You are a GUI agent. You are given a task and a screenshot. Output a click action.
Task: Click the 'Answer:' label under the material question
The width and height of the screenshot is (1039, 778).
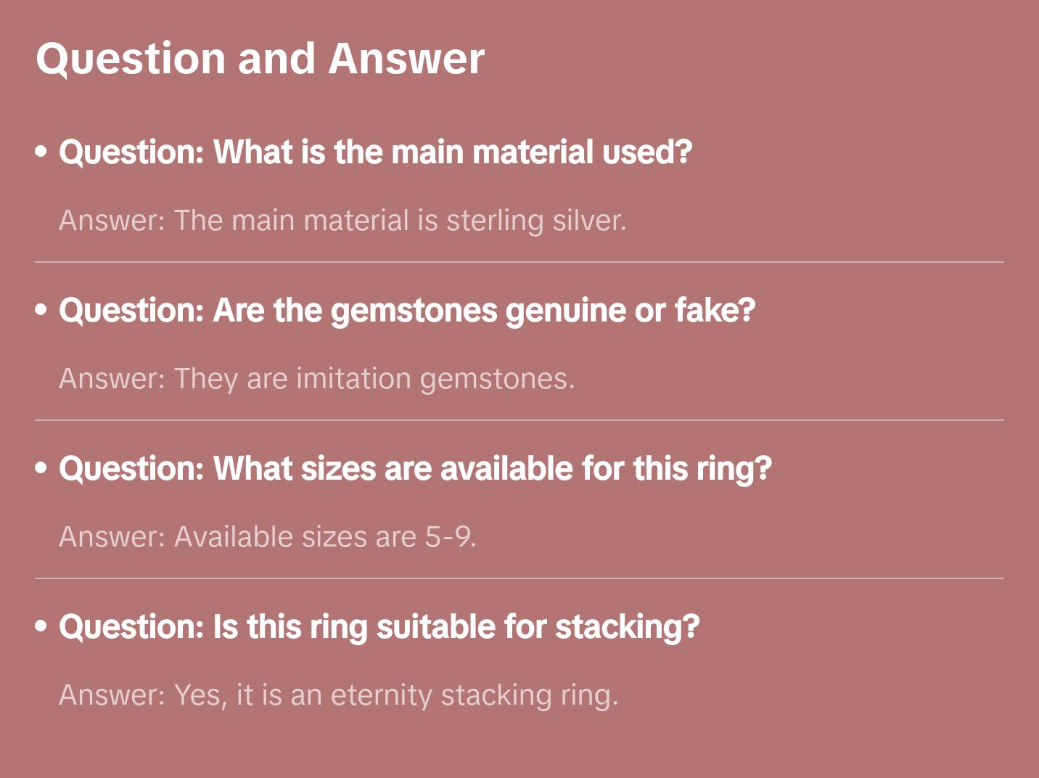[112, 221]
